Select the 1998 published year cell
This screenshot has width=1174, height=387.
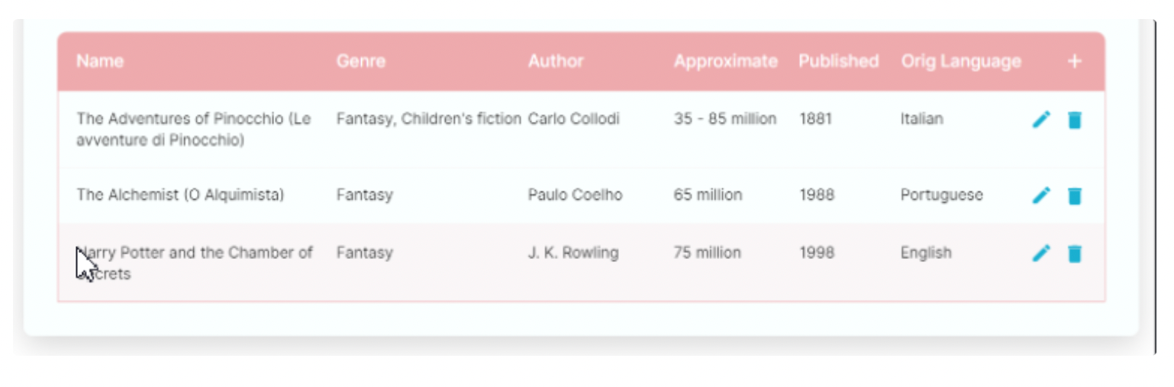(x=817, y=253)
